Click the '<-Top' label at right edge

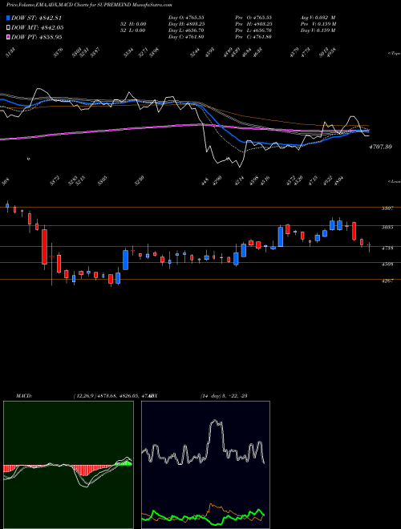click(x=394, y=54)
